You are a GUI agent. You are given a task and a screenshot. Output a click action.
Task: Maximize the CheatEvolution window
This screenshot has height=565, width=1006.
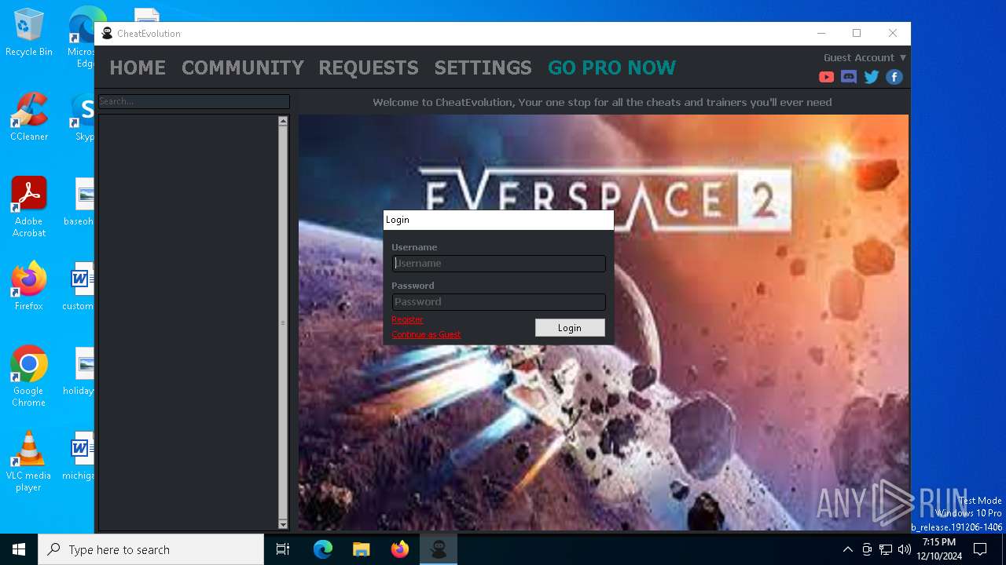pos(857,33)
